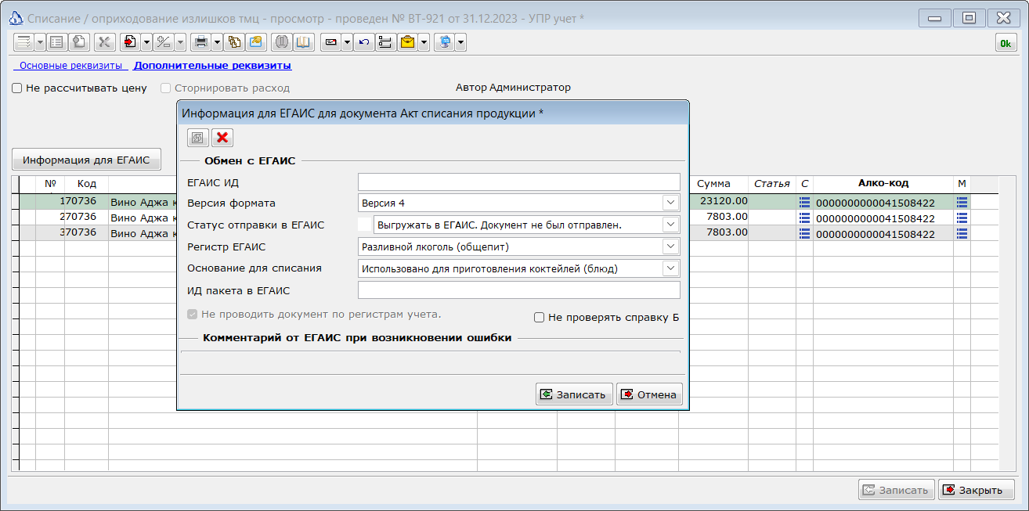Click blue list icon in C column, third row
The image size is (1029, 511).
pyautogui.click(x=804, y=233)
